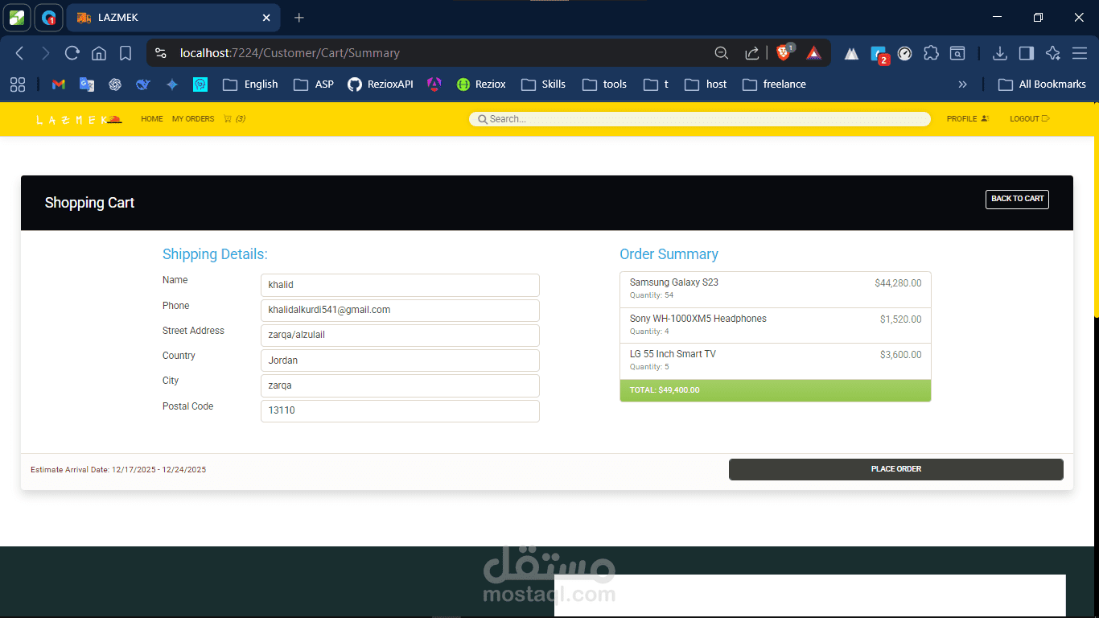
Task: Open the Skills bookmarks folder
Action: [x=544, y=84]
